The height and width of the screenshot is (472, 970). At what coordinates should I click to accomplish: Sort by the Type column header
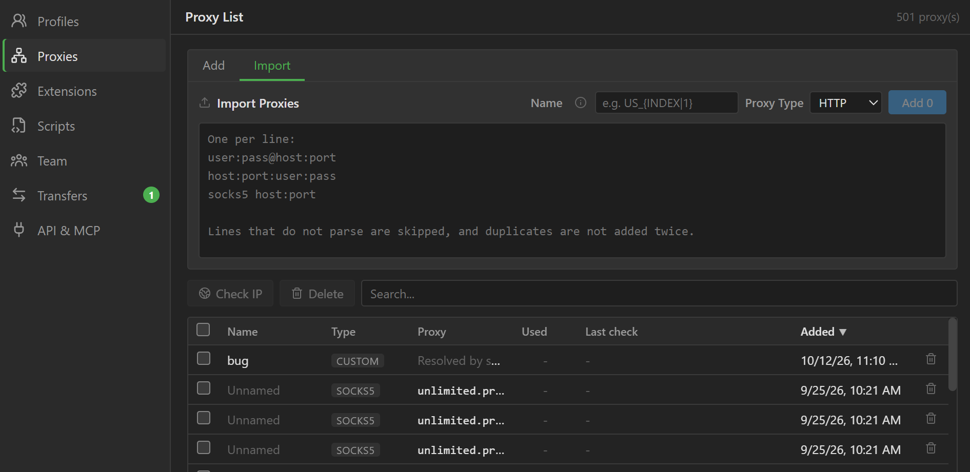[343, 332]
